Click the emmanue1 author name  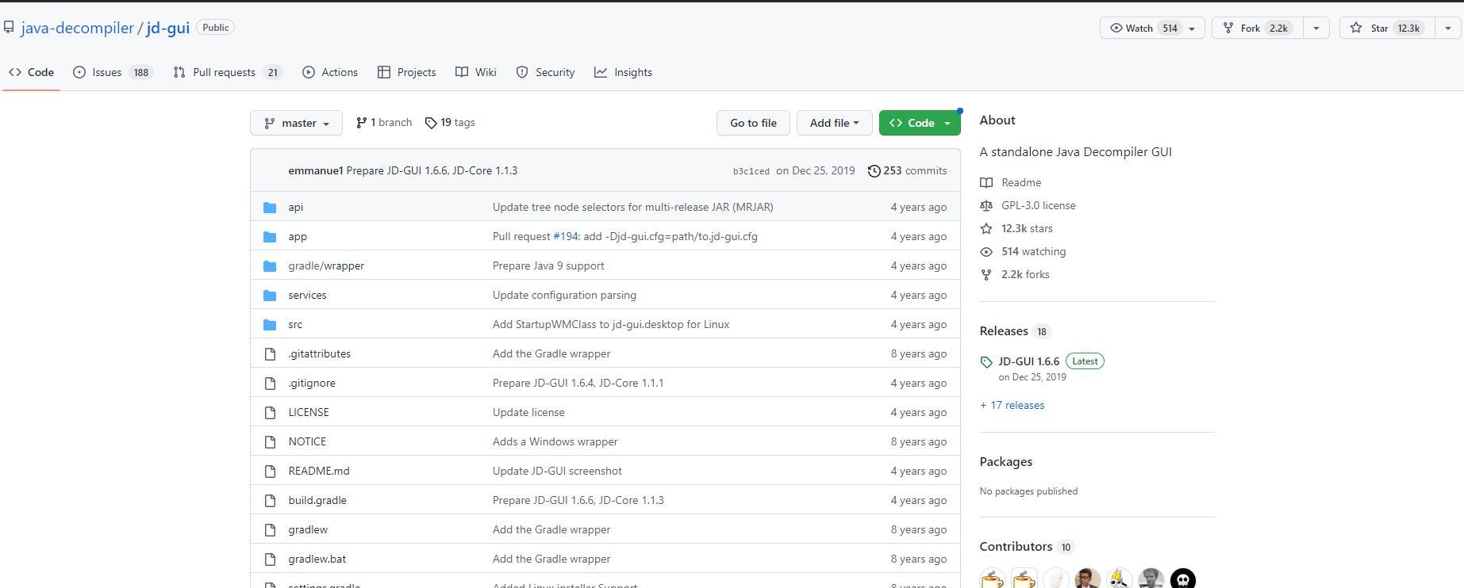pos(316,171)
